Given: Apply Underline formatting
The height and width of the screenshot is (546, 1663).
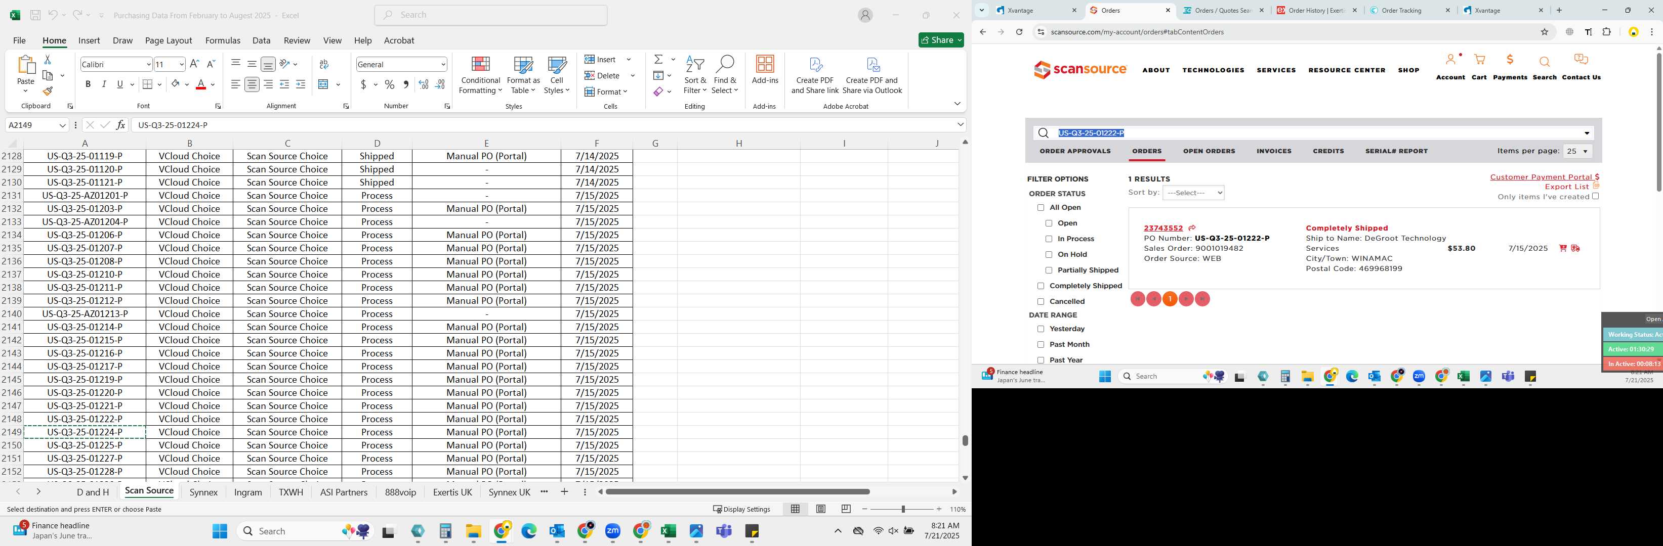Looking at the screenshot, I should (120, 84).
